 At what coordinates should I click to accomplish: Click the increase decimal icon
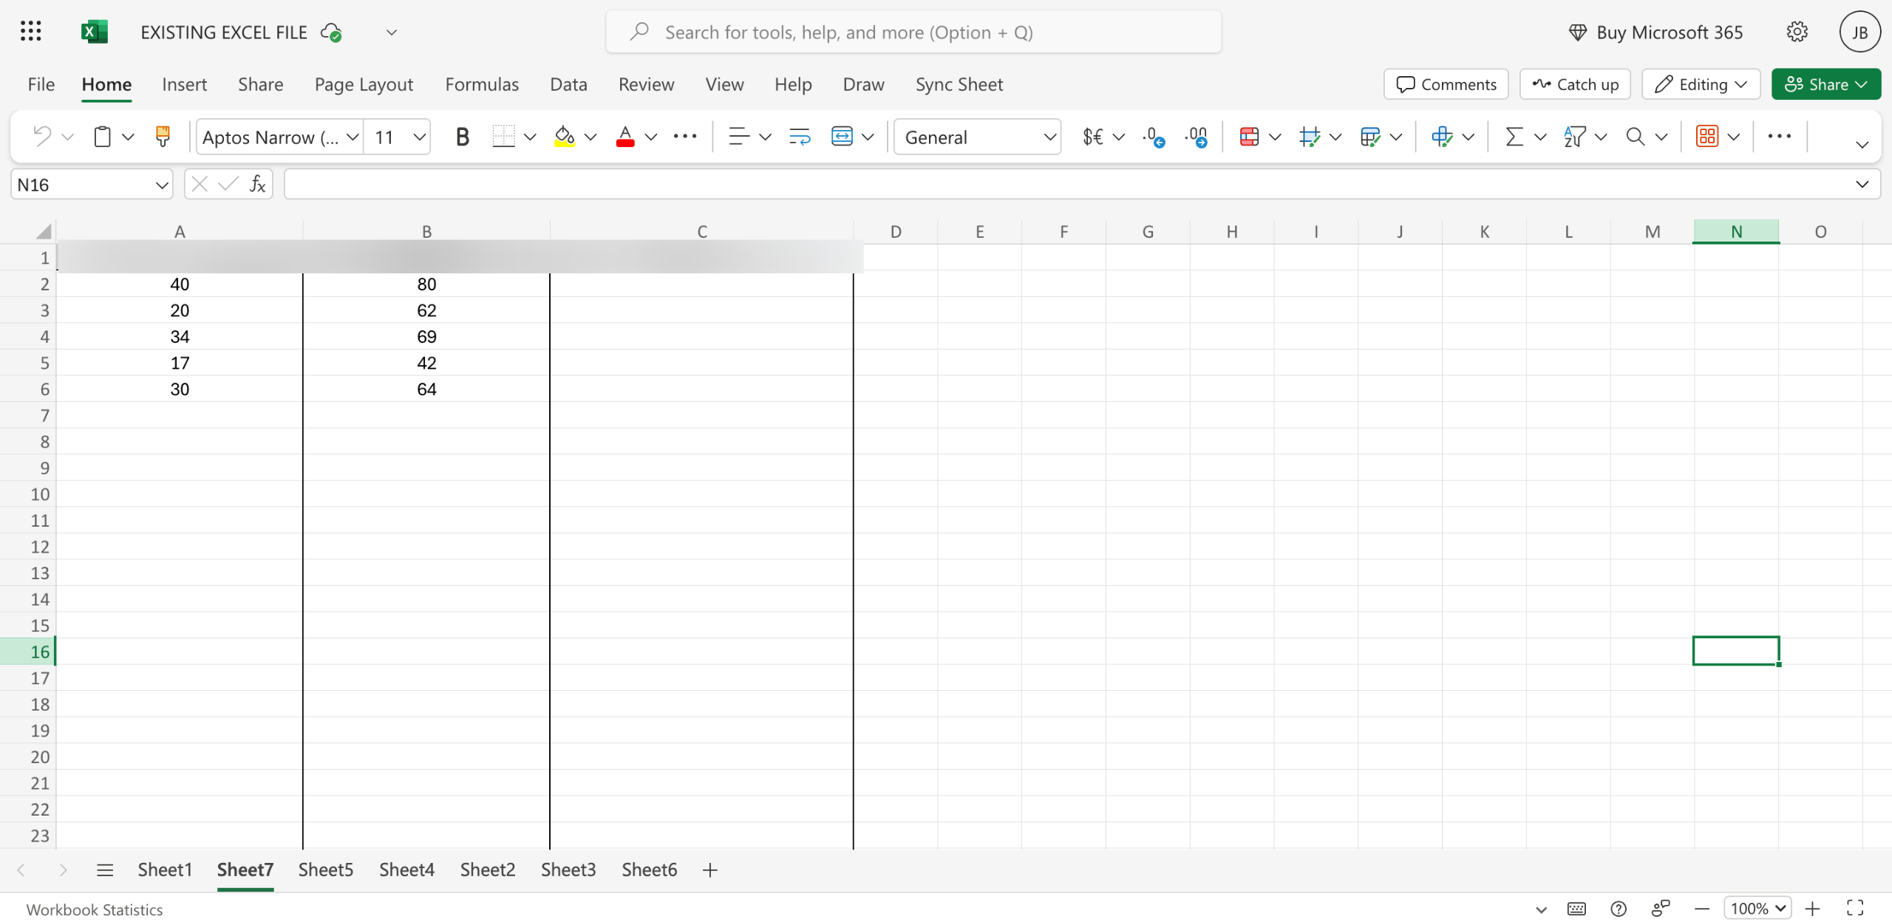[1196, 137]
